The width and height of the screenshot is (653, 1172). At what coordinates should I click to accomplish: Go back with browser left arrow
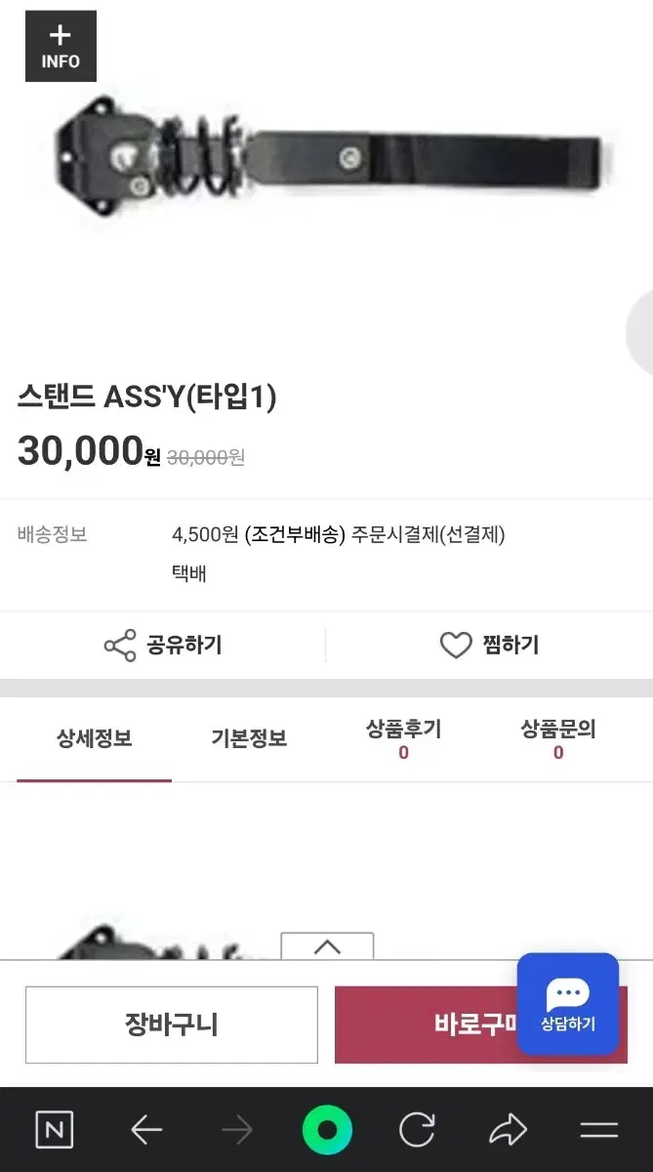[x=146, y=1131]
